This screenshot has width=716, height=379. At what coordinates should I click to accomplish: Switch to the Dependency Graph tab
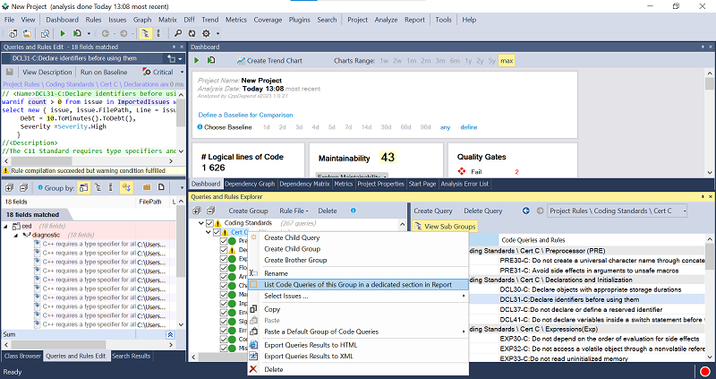(250, 184)
